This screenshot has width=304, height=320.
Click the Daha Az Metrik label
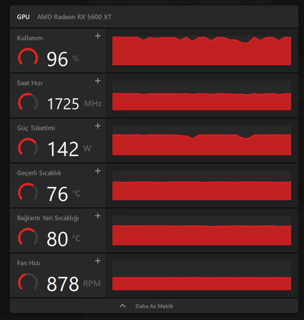(x=154, y=306)
